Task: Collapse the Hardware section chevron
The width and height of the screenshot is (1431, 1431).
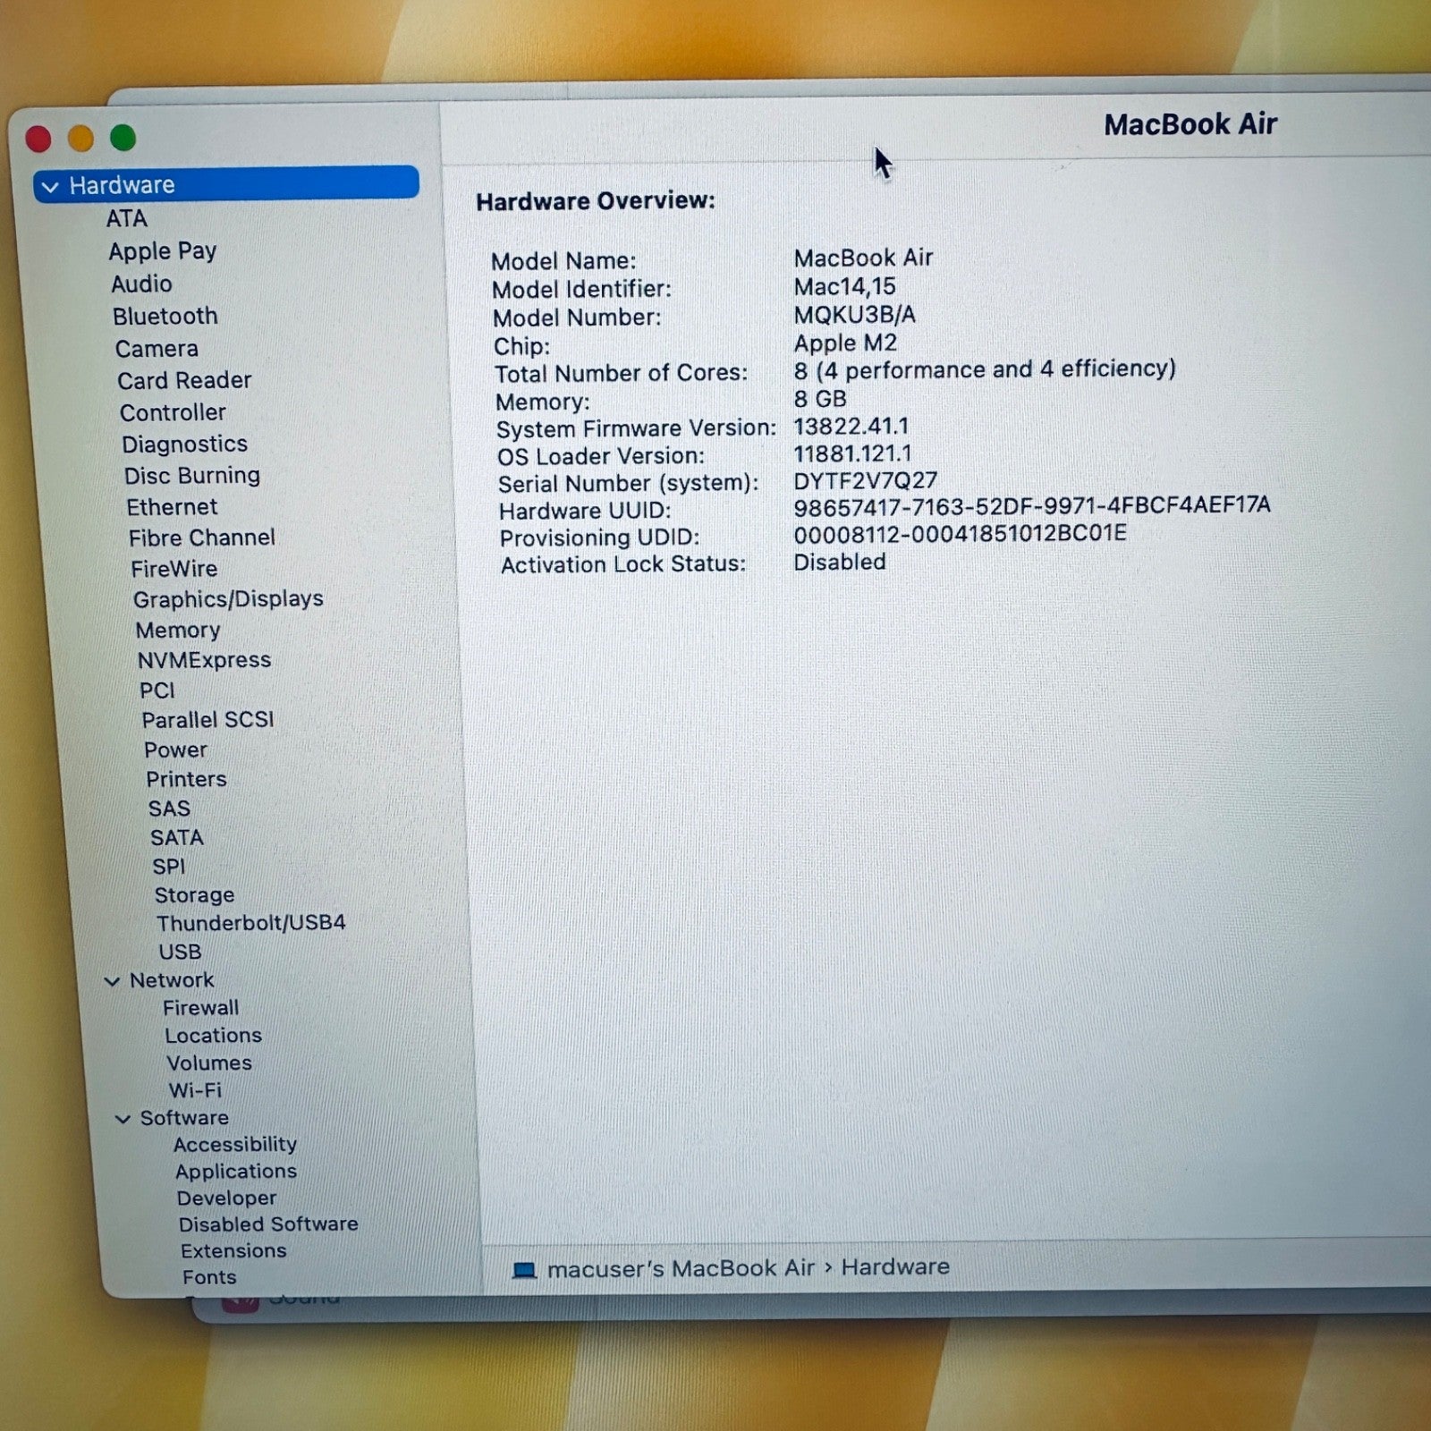Action: pos(49,185)
